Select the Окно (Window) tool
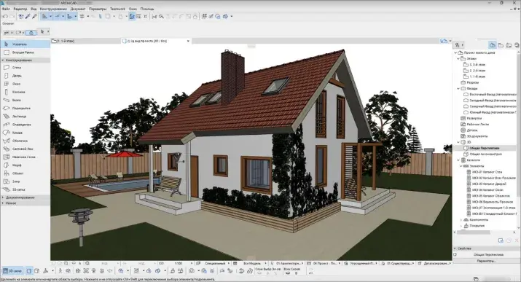 point(26,84)
